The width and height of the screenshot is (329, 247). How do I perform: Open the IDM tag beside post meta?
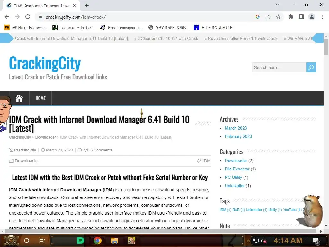coord(207,161)
